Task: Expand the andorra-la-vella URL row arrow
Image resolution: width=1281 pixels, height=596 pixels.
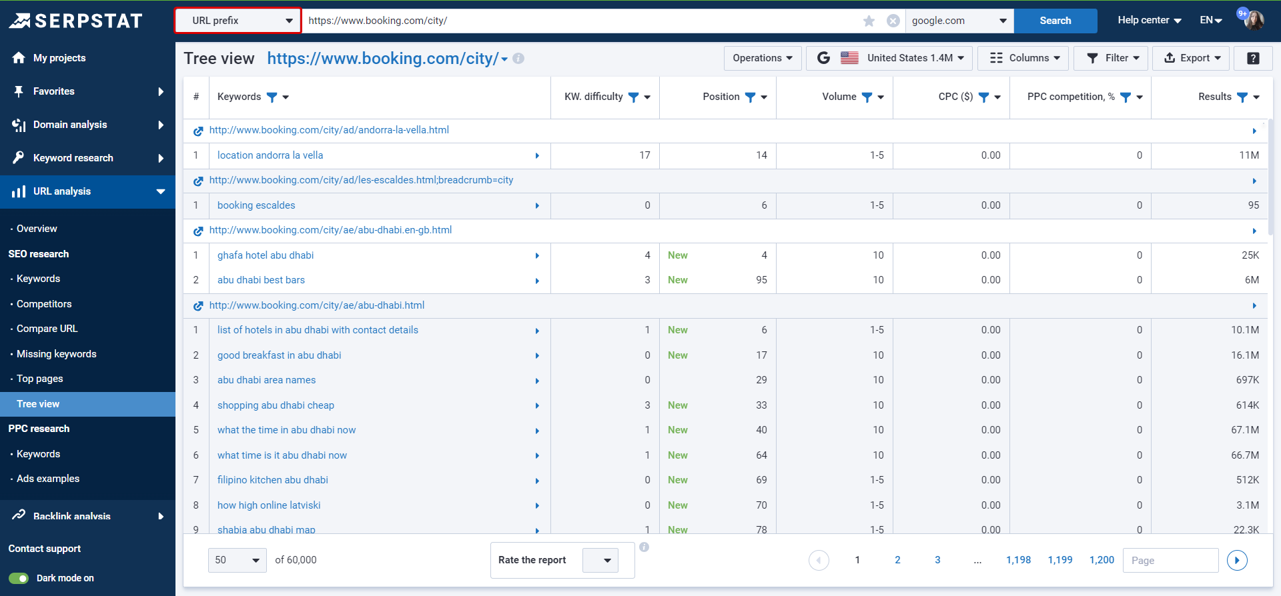Action: 1254,131
